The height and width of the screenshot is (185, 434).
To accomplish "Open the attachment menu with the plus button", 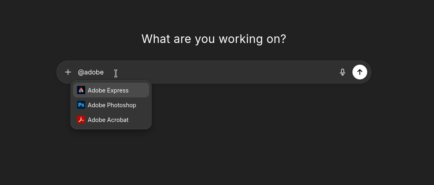I will 68,72.
